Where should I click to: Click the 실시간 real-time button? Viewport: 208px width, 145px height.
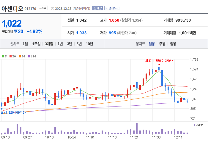click(97, 8)
